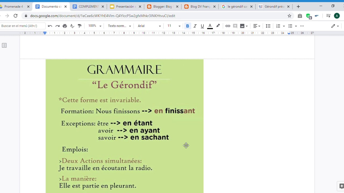Click the green shield extension icon

pos(308,16)
